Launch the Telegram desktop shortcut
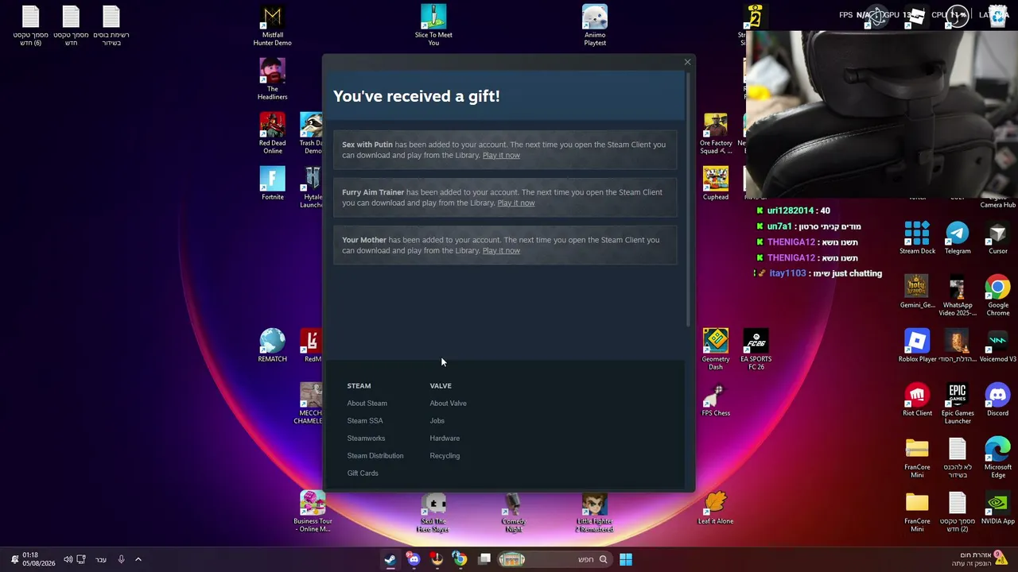This screenshot has width=1018, height=572. (958, 238)
